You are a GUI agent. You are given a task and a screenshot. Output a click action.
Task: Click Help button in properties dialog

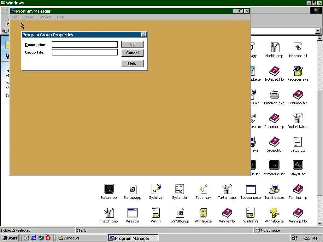(132, 63)
